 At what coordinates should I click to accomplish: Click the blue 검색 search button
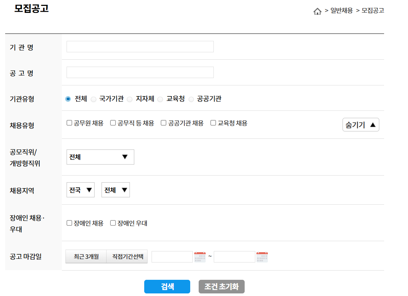pos(167,286)
